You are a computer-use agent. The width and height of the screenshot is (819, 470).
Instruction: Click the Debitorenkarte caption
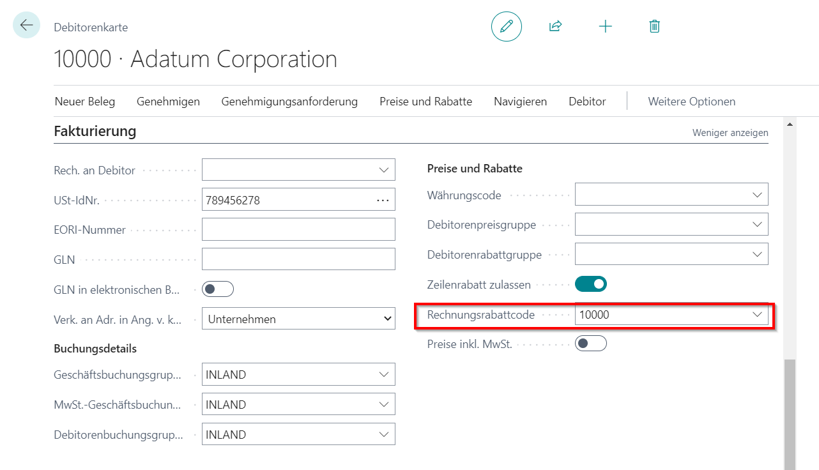(91, 27)
